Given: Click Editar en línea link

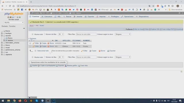Looking at the screenshot, I should click(x=139, y=29).
